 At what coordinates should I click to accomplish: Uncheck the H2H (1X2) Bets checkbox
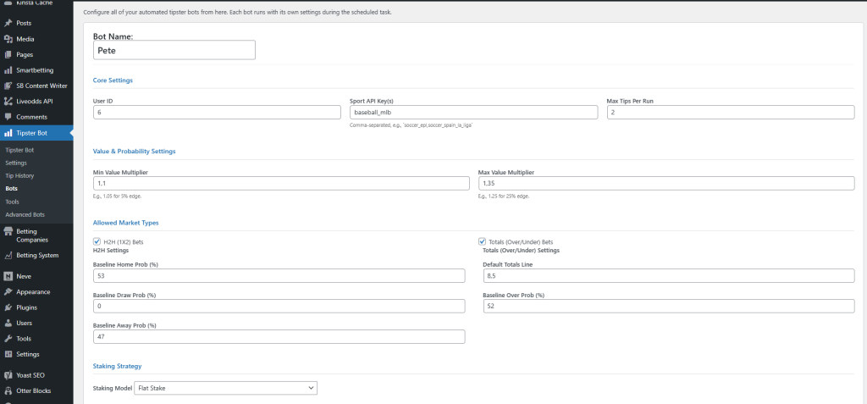[97, 241]
